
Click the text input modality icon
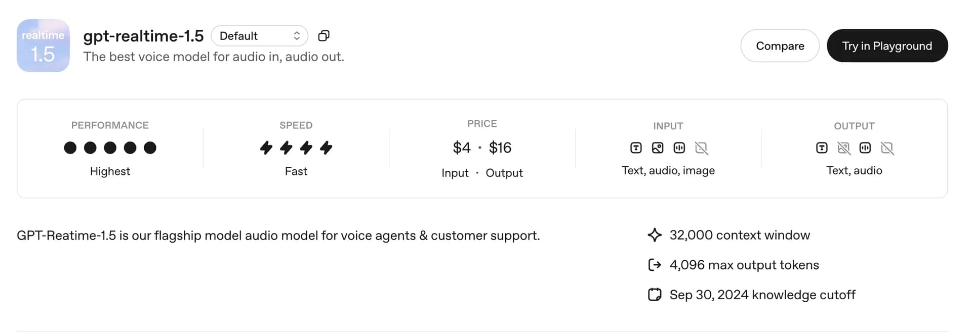click(636, 148)
